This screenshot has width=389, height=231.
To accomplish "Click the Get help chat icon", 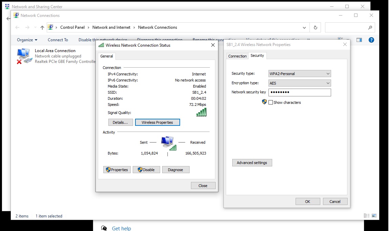I will point(104,228).
